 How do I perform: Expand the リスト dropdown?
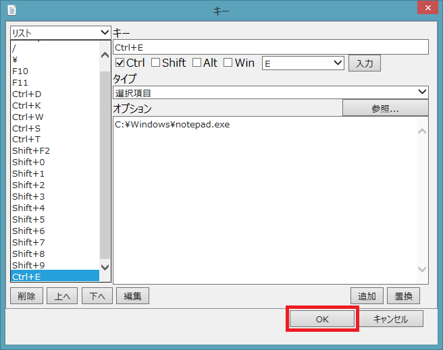click(60, 32)
